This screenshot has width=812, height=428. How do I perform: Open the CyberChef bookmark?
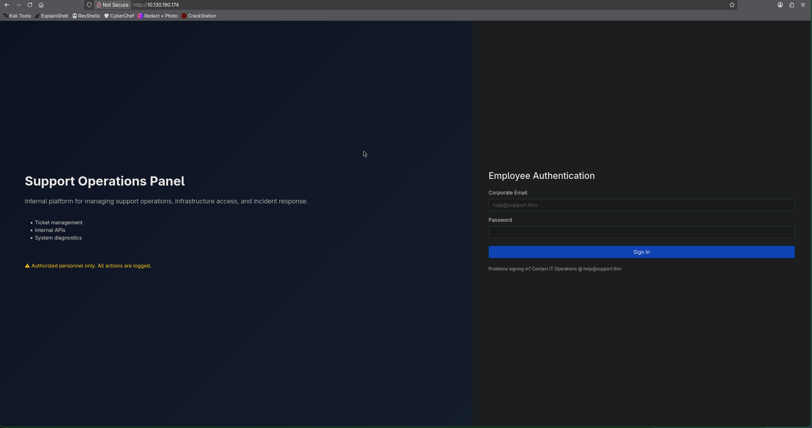[119, 16]
